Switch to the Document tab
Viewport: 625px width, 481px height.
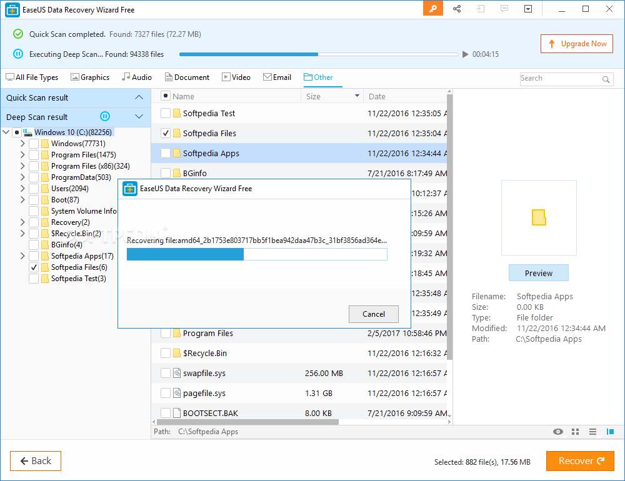[187, 77]
